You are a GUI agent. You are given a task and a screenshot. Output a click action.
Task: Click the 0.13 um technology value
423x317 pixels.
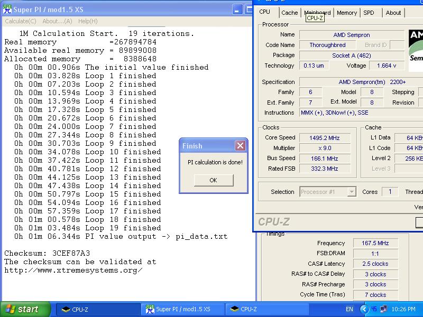point(314,66)
